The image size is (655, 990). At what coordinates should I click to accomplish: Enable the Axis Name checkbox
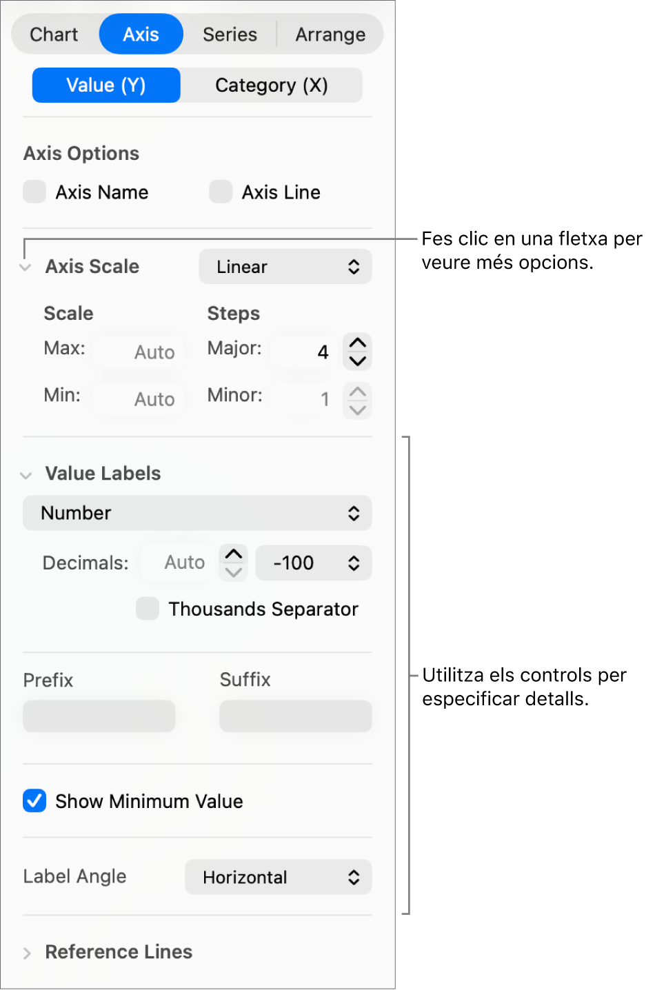point(34,192)
